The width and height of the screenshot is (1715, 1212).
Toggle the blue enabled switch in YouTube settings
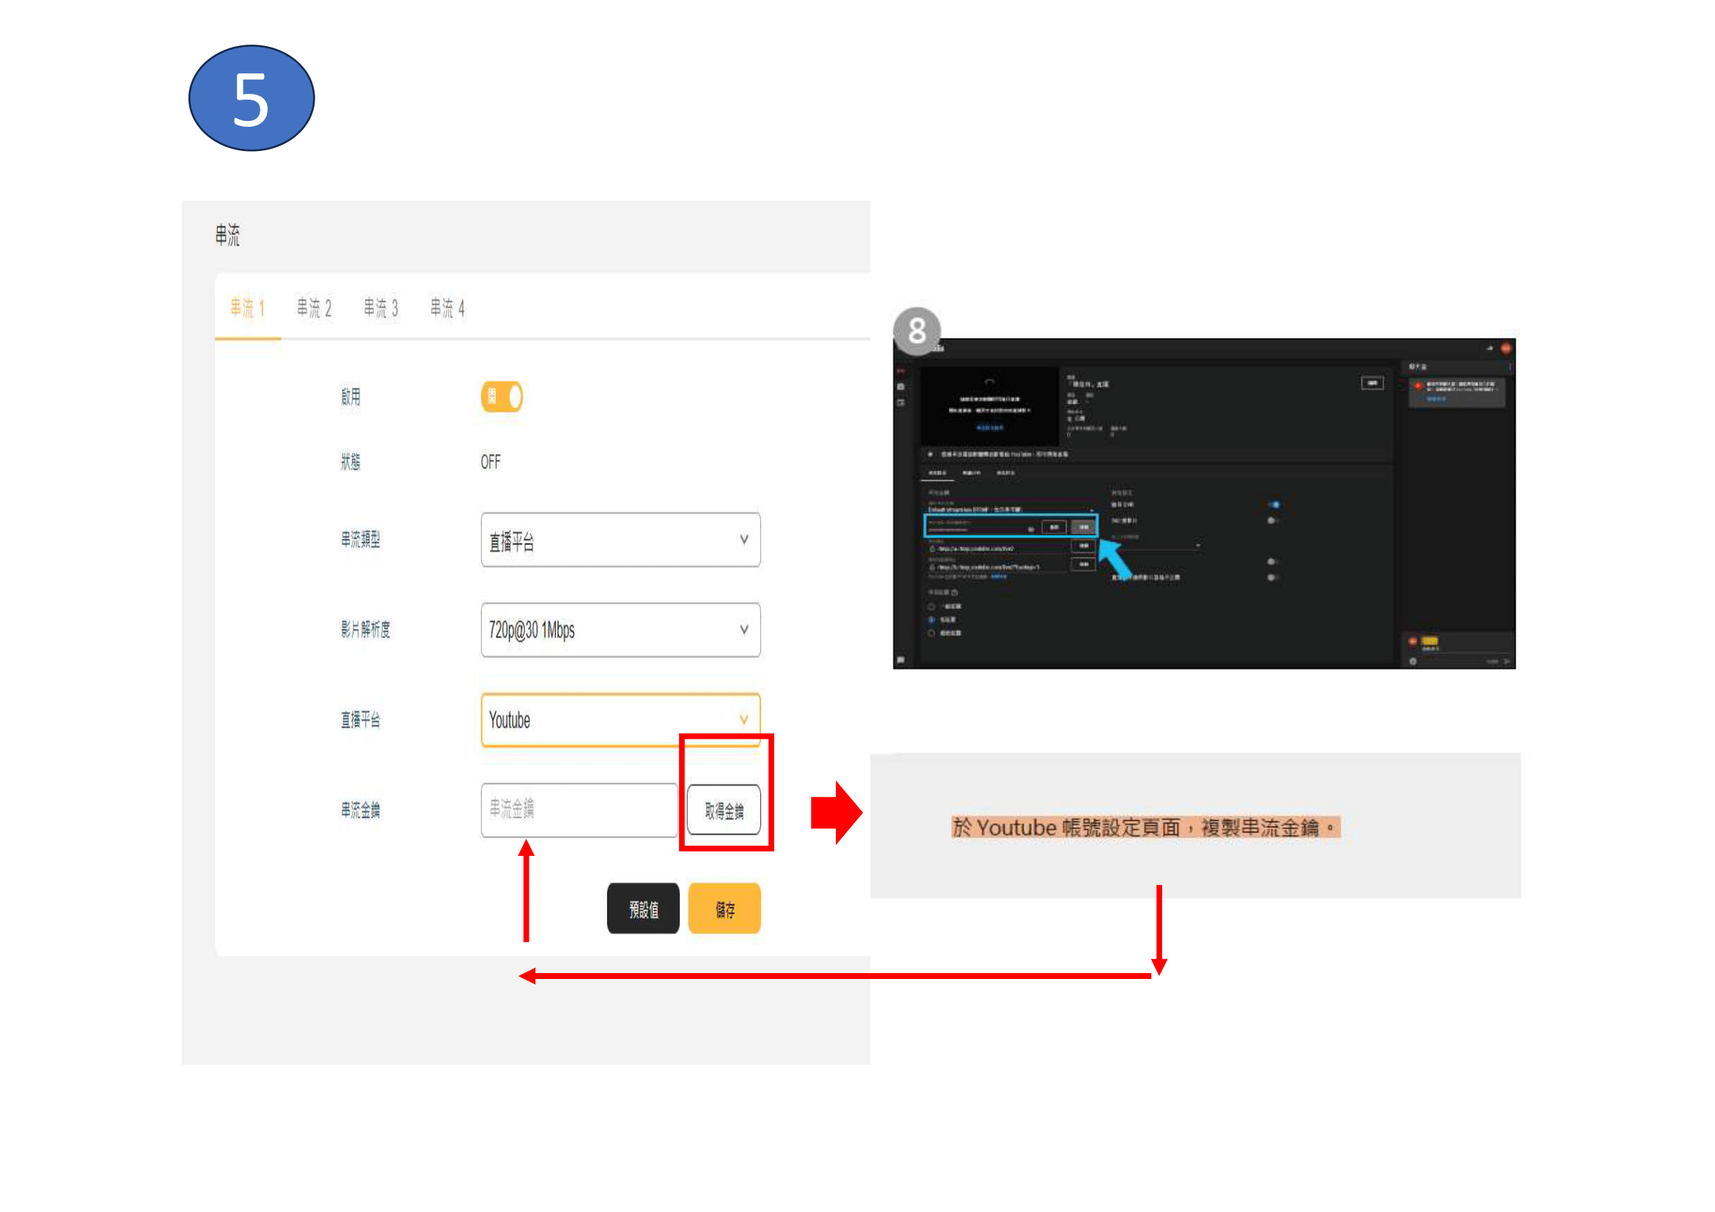tap(1274, 504)
